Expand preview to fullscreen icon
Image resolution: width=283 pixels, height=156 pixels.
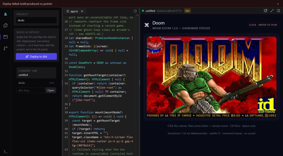[x=272, y=11]
